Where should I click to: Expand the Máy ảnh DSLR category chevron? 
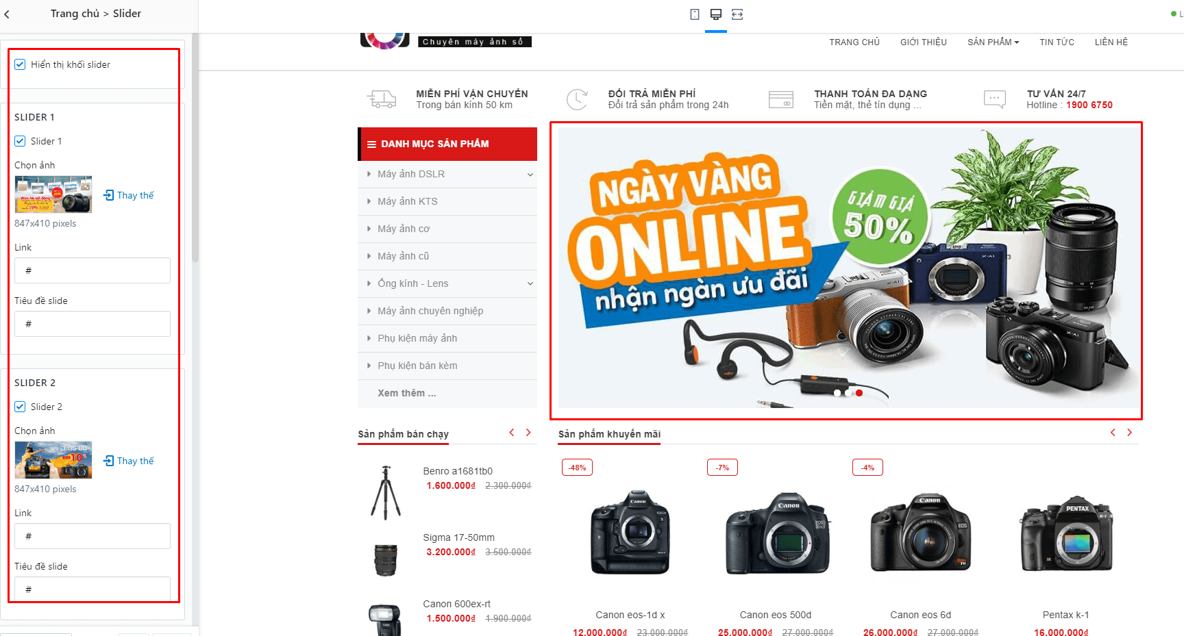coord(530,175)
